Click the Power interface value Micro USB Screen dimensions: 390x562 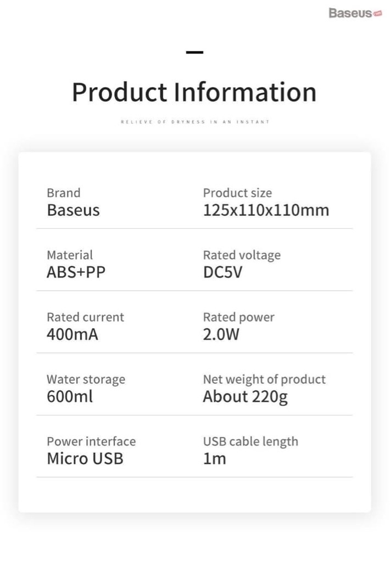coord(85,459)
